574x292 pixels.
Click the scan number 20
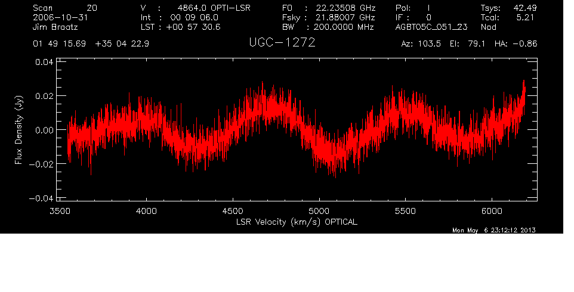tap(92, 8)
